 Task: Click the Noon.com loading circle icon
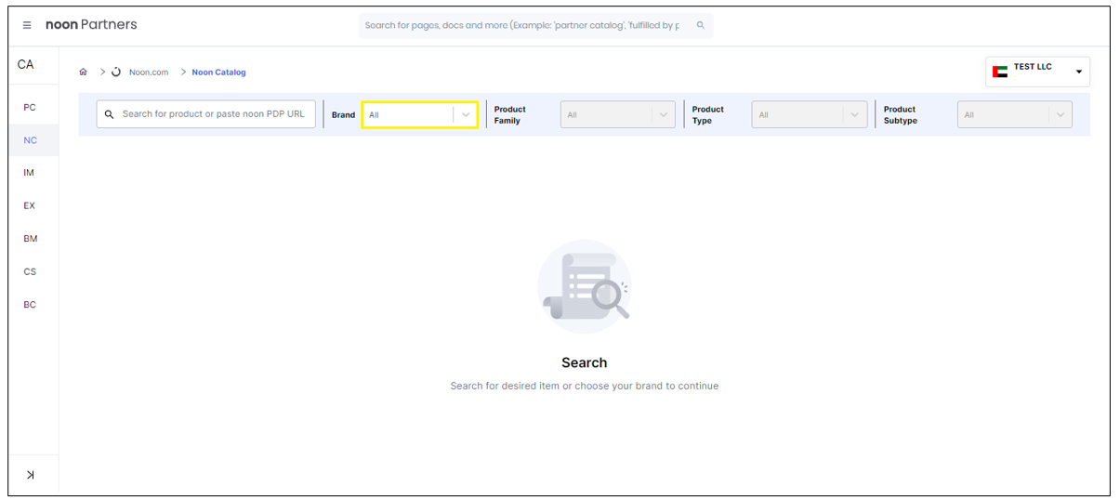coord(116,72)
